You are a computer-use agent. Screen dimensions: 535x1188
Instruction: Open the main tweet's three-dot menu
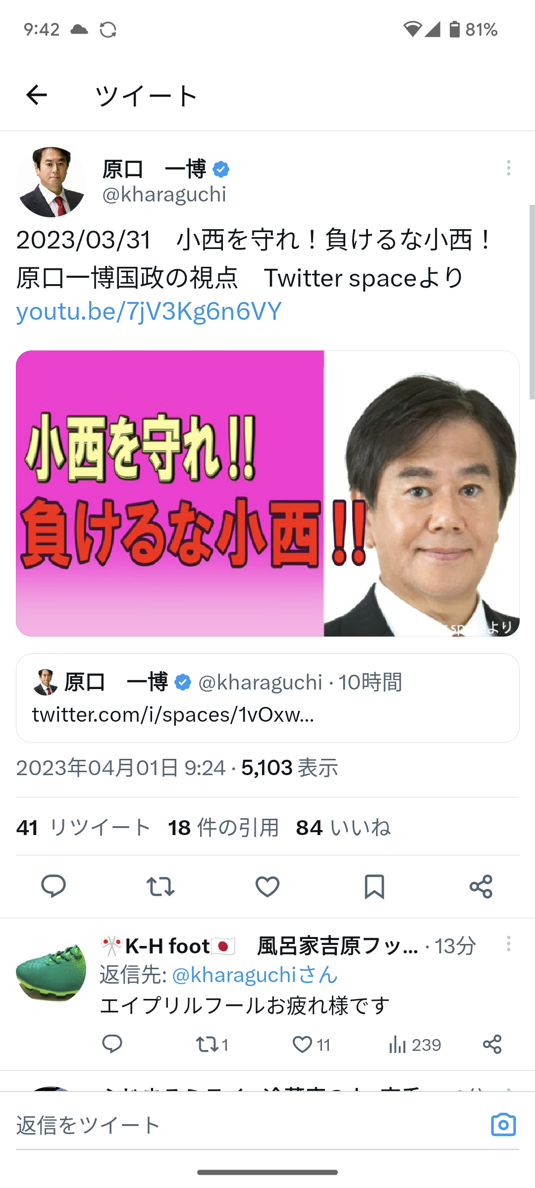point(508,168)
